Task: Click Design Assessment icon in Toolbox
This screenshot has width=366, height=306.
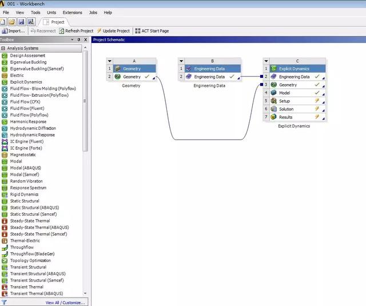Action: pyautogui.click(x=5, y=55)
